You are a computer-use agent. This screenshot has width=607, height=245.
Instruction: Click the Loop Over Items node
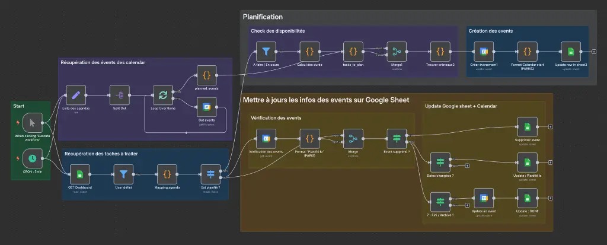tap(162, 95)
